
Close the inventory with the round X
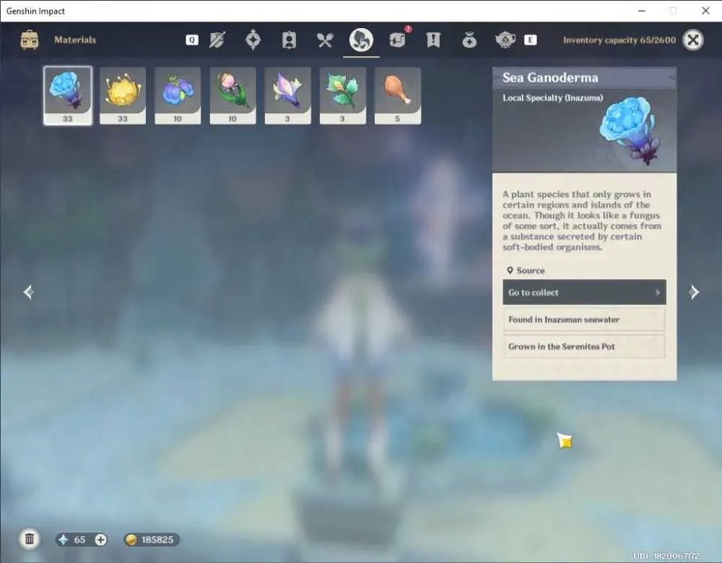pyautogui.click(x=693, y=40)
